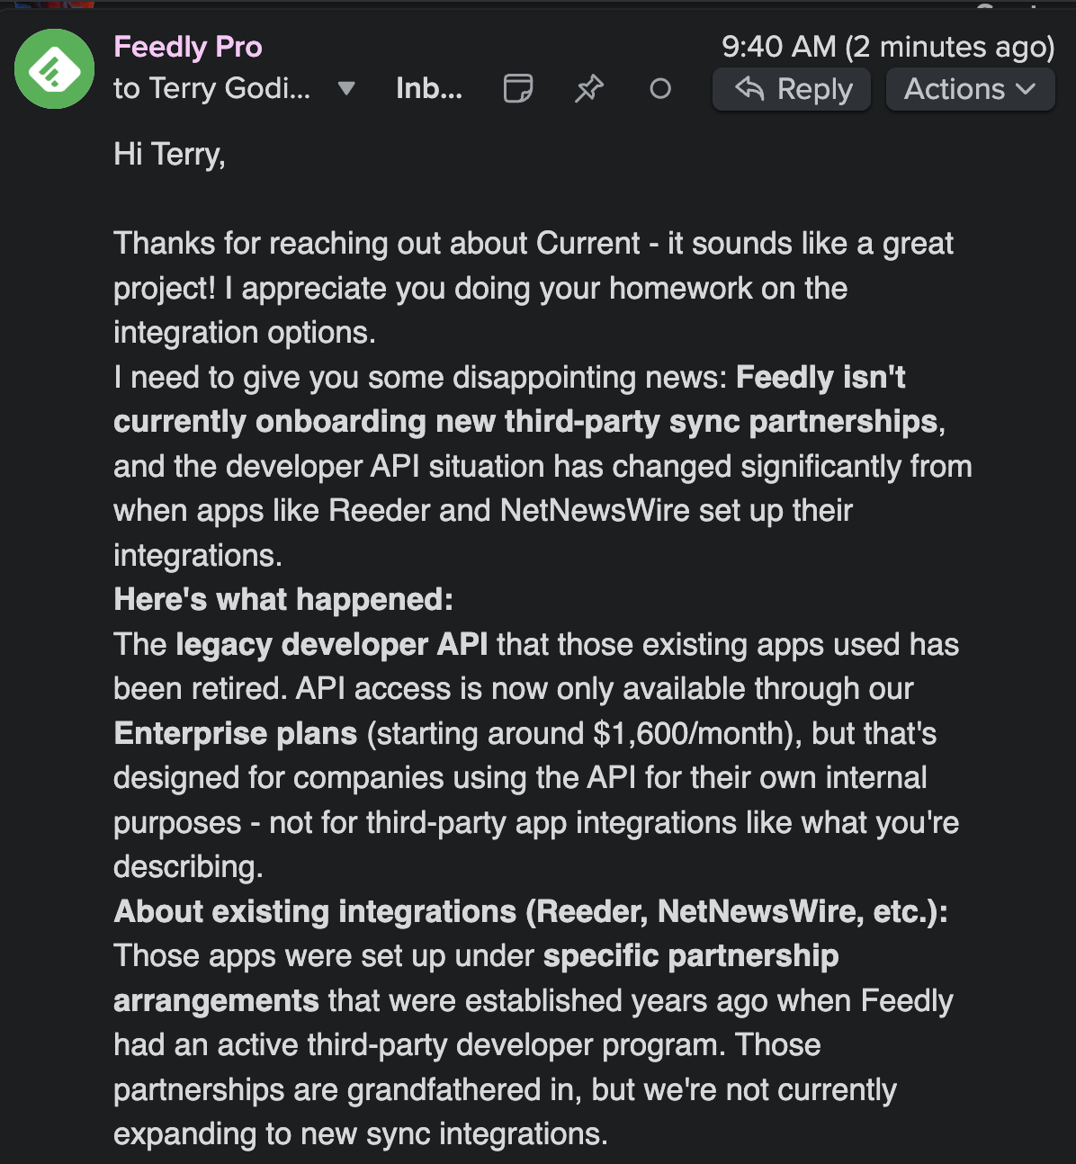
Task: Expand recipient details with the triangle arrow
Action: tap(346, 88)
